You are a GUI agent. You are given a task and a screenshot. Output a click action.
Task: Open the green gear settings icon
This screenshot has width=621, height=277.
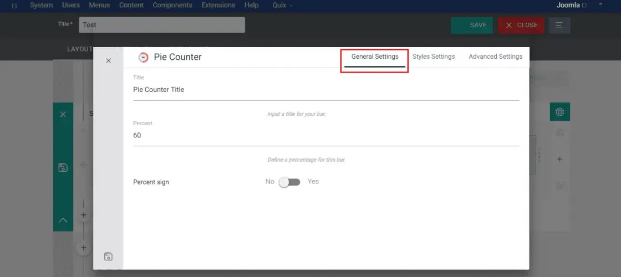tap(559, 112)
